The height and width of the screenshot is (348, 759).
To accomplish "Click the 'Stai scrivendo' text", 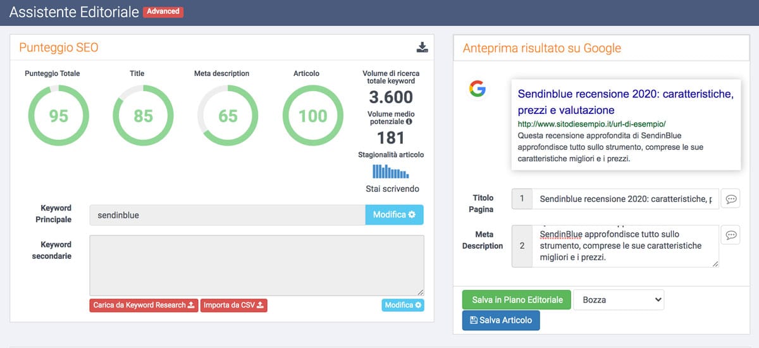I will point(392,189).
